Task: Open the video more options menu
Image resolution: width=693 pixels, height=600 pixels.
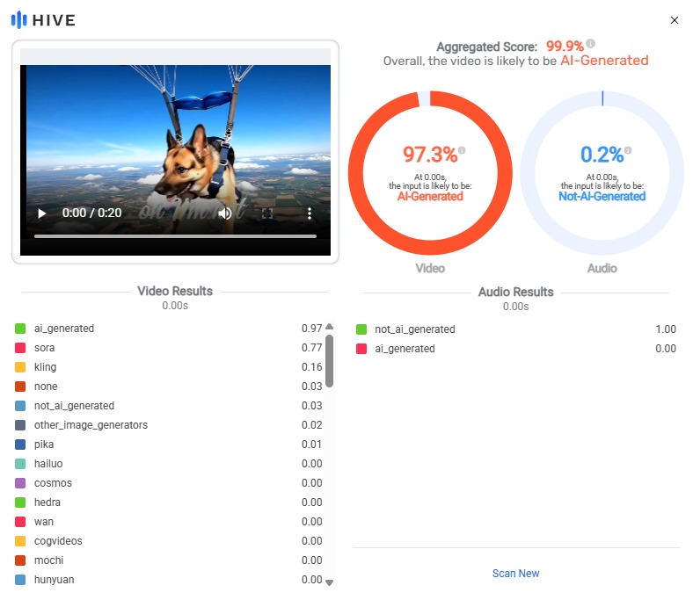Action: click(310, 213)
